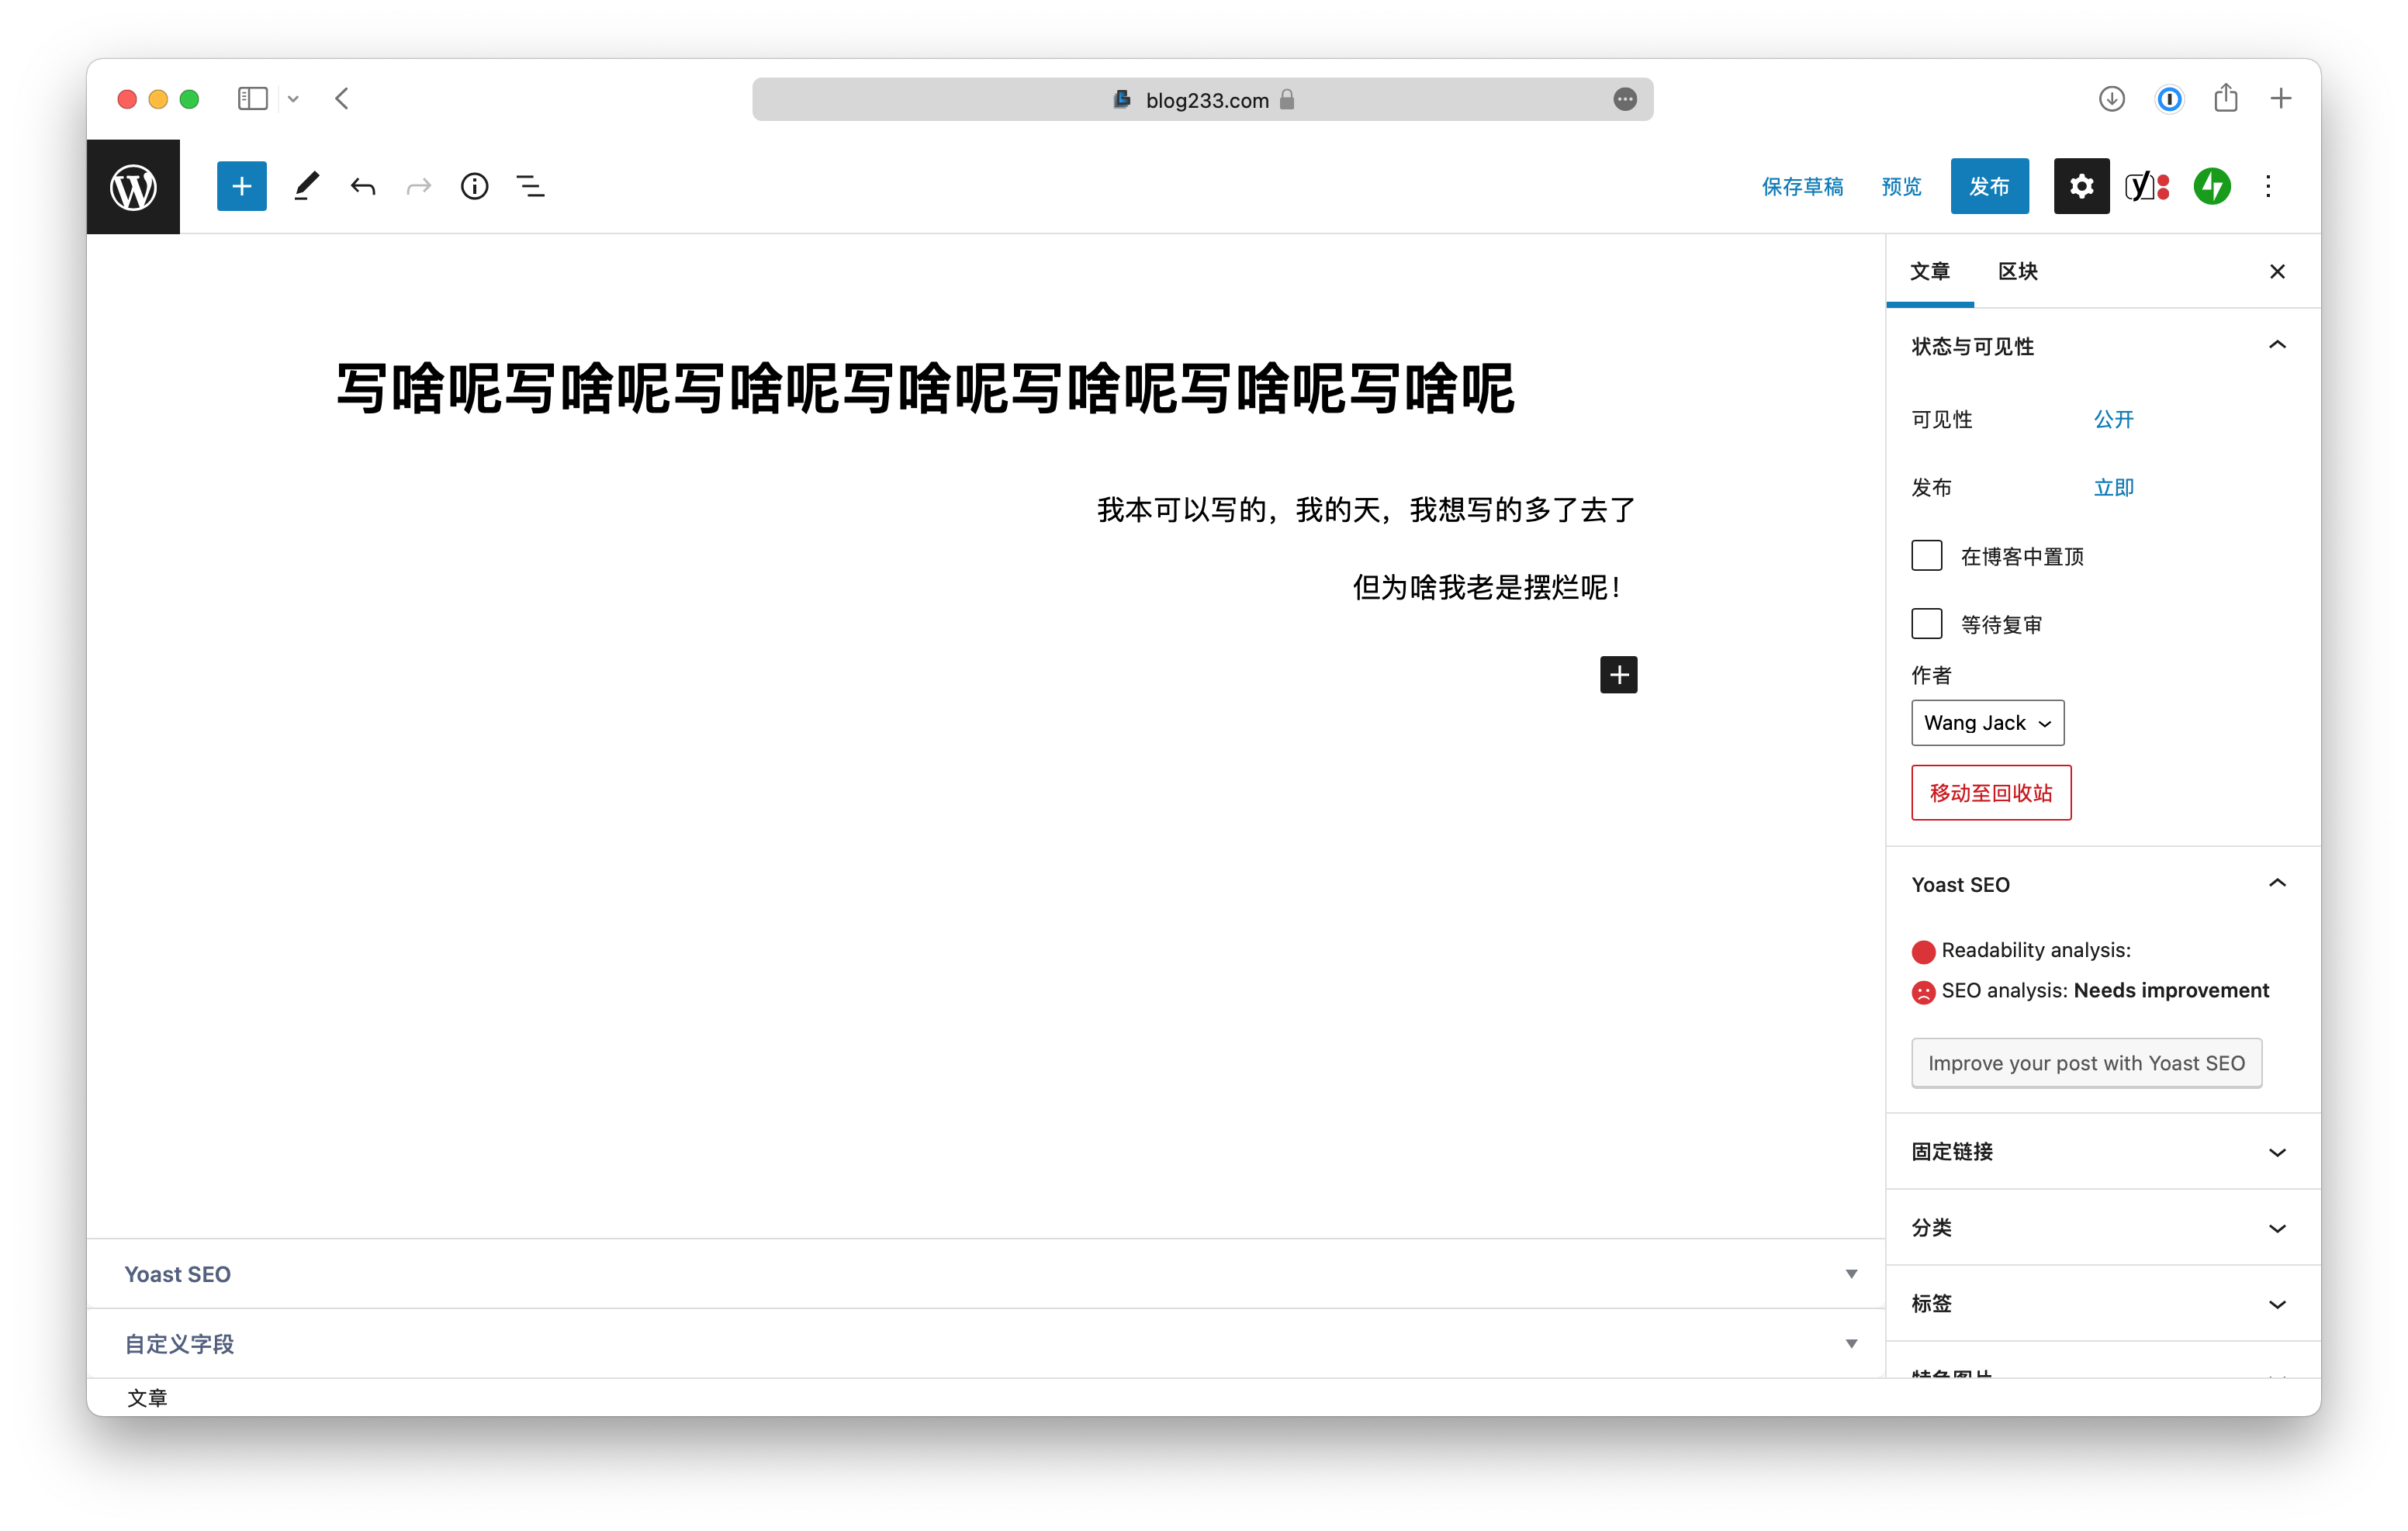
Task: Collapse the 状态与可见性 panel
Action: tap(2102, 346)
